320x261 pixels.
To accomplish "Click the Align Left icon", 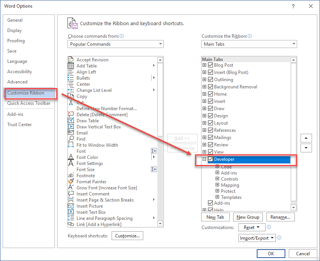I will tap(71, 72).
